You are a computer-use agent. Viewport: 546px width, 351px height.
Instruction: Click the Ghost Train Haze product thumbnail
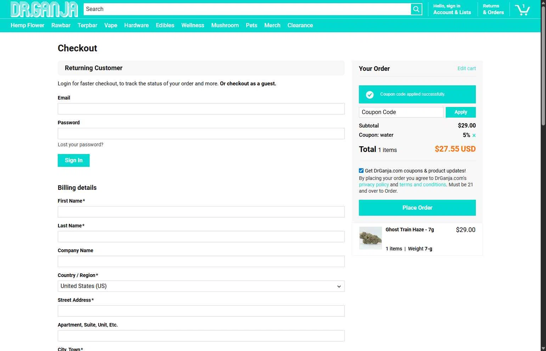tap(371, 238)
